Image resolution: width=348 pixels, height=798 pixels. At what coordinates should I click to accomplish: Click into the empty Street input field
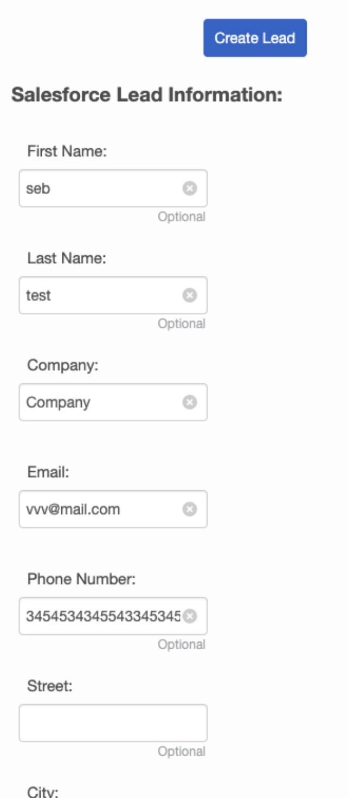pos(113,723)
